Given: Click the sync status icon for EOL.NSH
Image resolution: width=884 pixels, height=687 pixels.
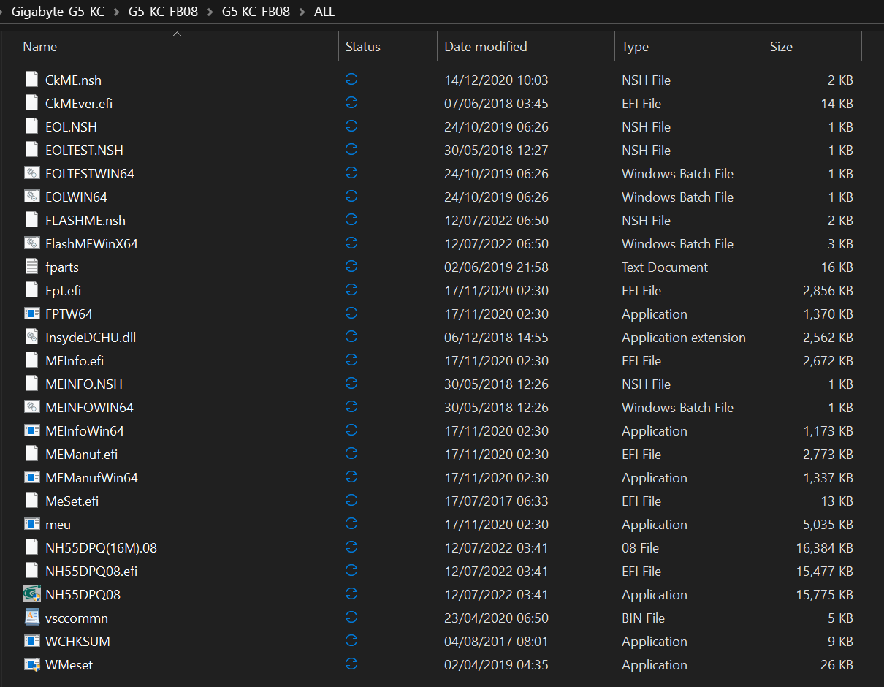Looking at the screenshot, I should click(x=351, y=126).
